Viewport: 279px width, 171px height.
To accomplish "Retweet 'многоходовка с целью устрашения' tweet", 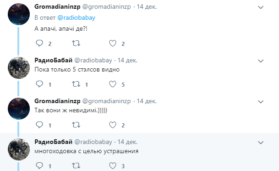I will click(76, 165).
